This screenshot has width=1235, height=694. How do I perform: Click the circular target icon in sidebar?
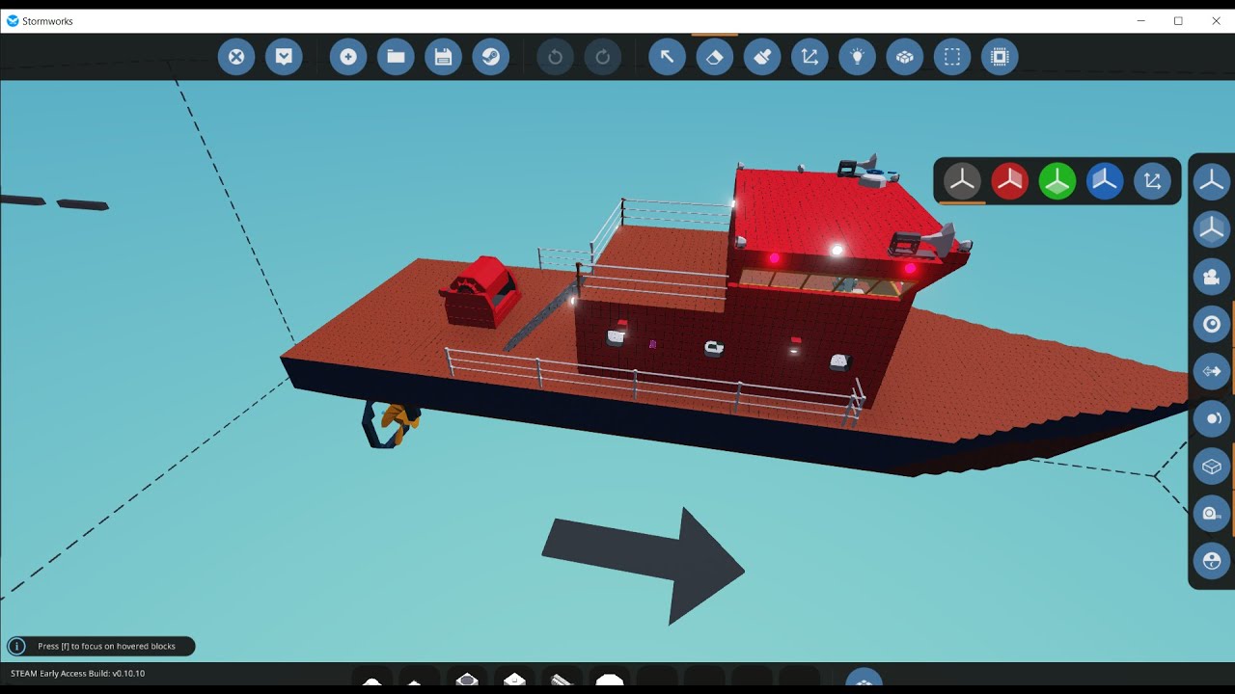click(x=1212, y=324)
